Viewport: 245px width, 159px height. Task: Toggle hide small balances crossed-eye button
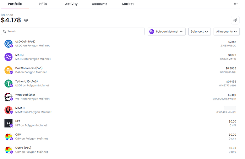coord(235,20)
